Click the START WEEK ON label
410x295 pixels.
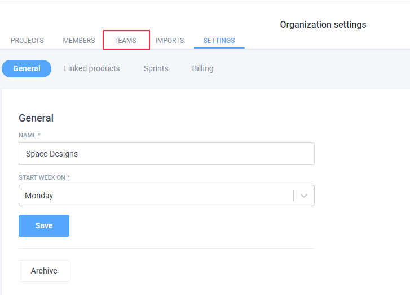[42, 177]
